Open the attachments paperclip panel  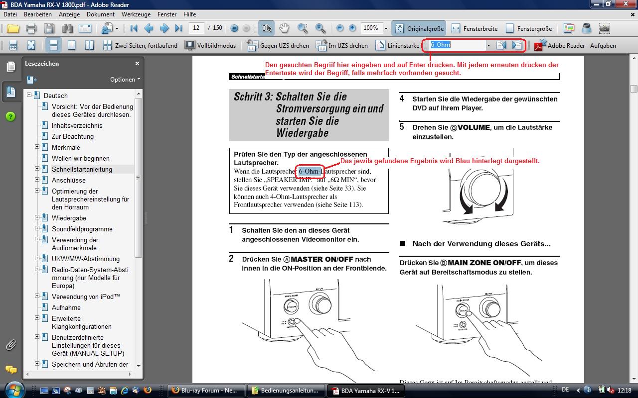point(10,344)
